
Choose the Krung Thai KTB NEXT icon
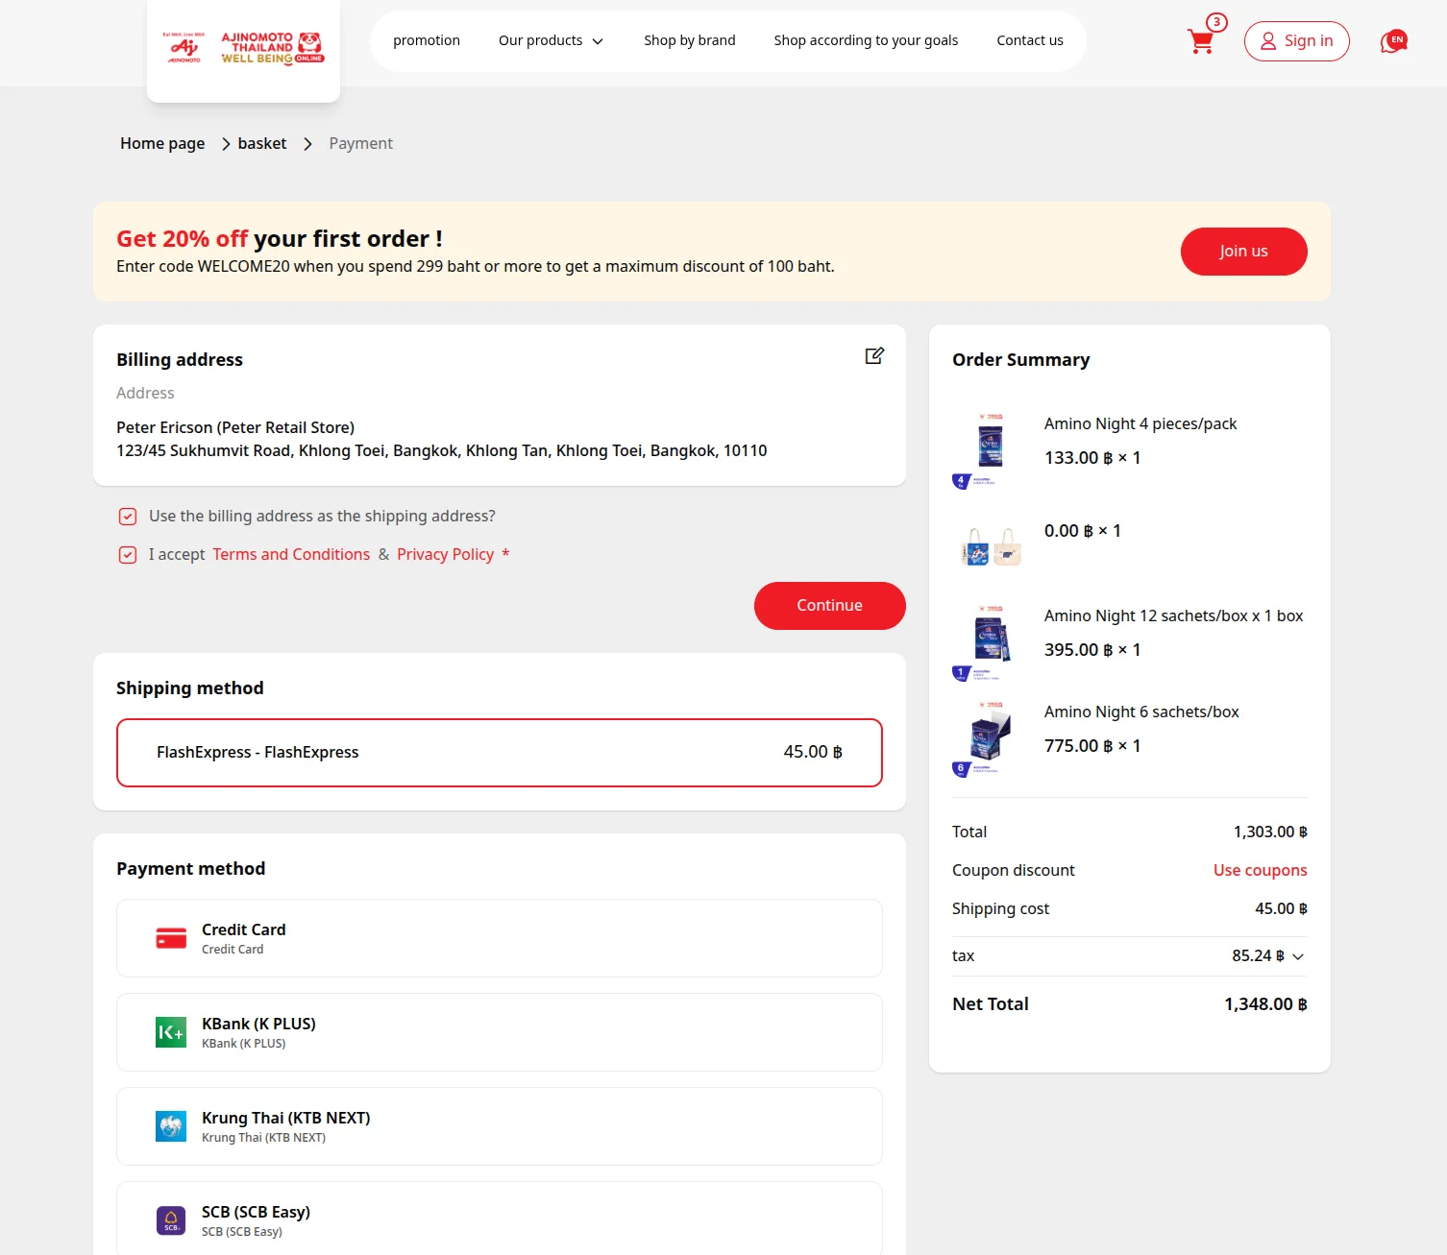171,1126
